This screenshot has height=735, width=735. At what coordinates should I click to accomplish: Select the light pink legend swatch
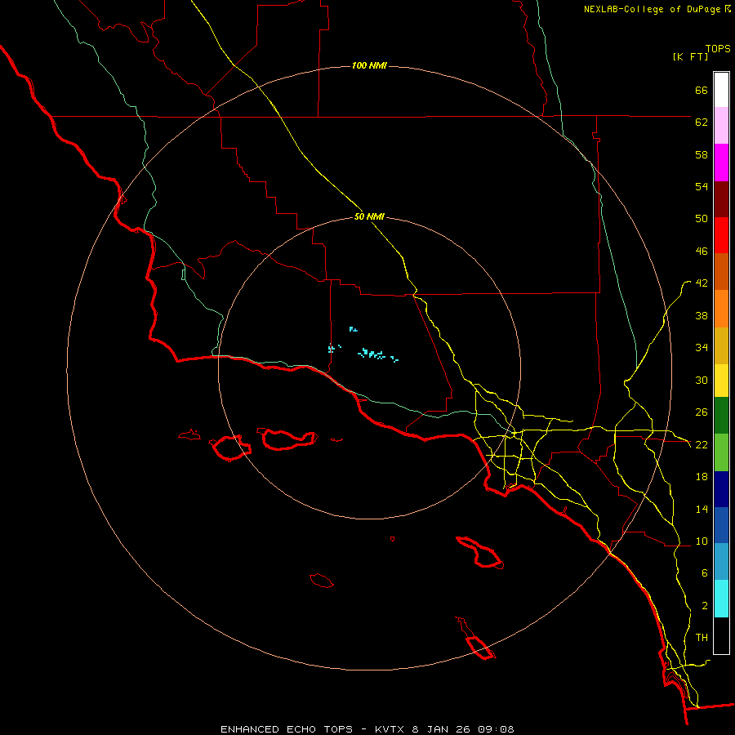click(x=721, y=126)
